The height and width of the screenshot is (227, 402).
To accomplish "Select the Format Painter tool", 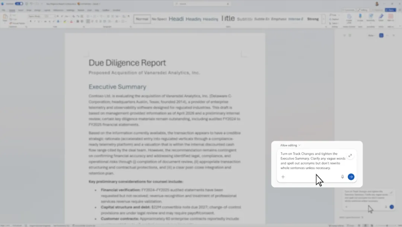I will tap(17, 23).
